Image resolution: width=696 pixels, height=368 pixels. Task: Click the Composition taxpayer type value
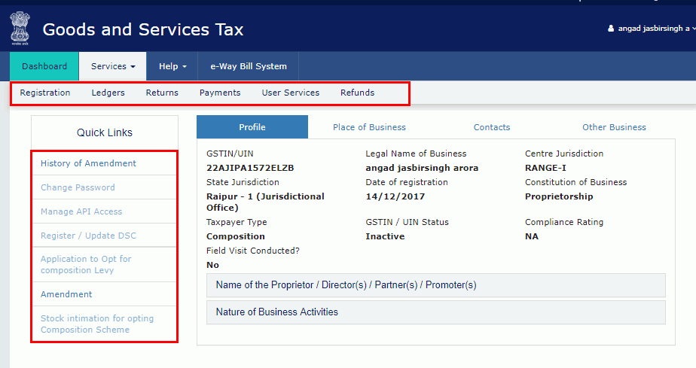235,236
